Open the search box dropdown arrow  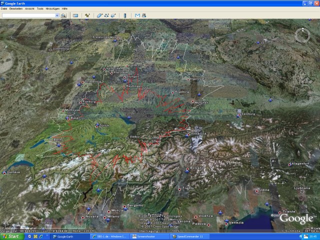[x=57, y=15]
